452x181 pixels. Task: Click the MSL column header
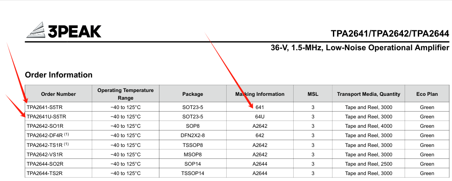(x=313, y=94)
